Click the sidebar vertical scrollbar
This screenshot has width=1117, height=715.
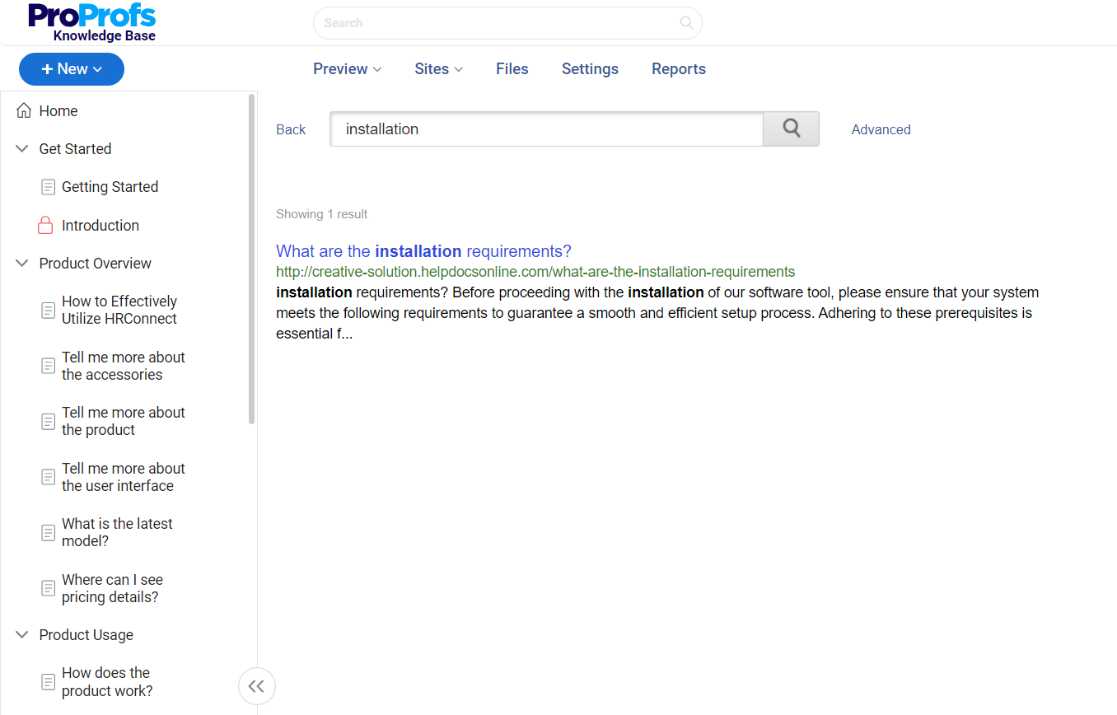pyautogui.click(x=252, y=259)
